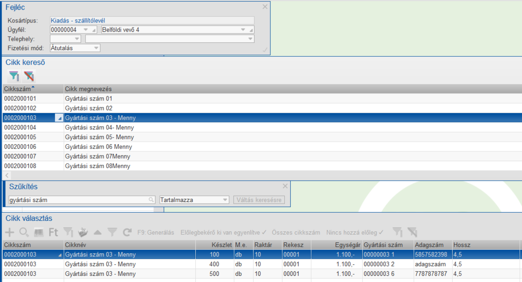Click the filter icon in Cikk kereső
The height and width of the screenshot is (282, 522).
[x=14, y=76]
